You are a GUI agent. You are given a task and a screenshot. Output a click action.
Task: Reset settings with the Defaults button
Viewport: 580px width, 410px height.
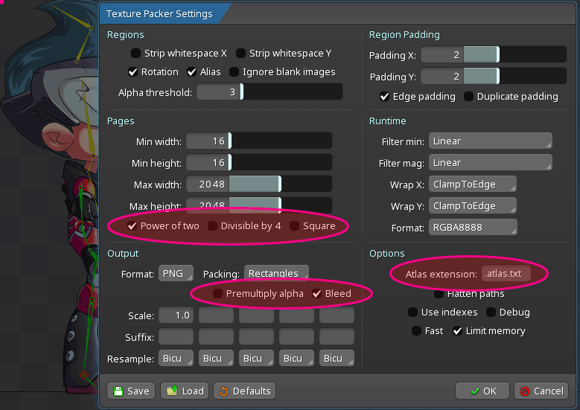244,391
